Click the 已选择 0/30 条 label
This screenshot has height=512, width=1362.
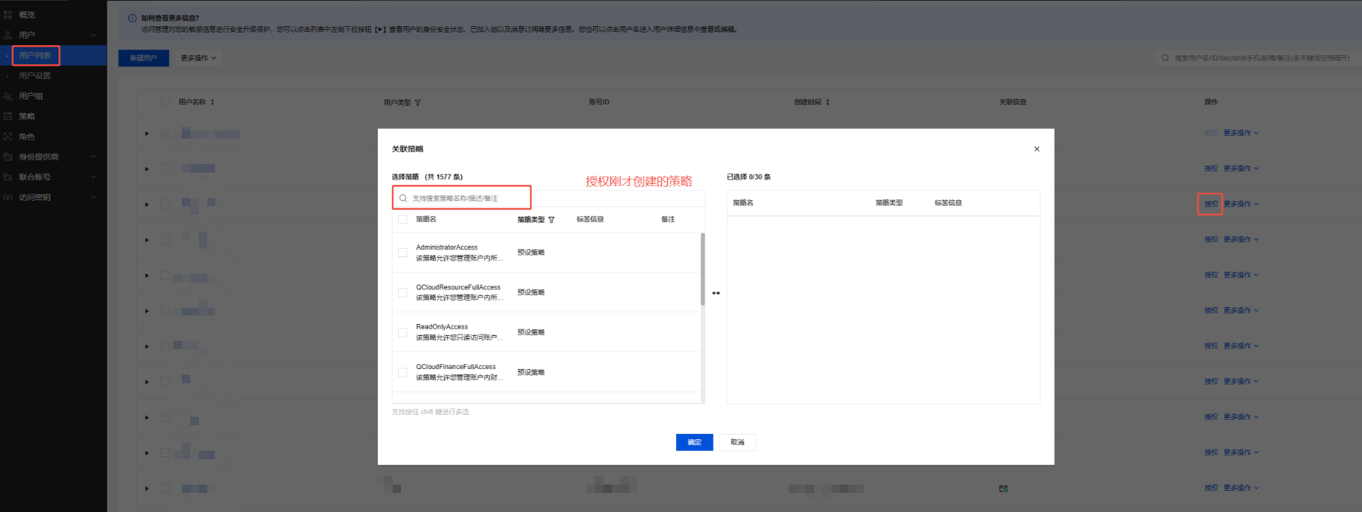[x=749, y=177]
